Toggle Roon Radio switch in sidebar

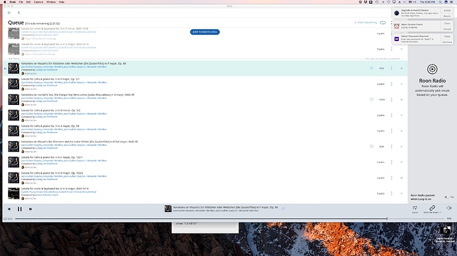tap(447, 197)
